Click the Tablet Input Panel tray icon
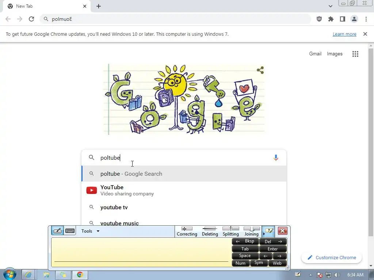This screenshot has height=280, width=374. coord(298,274)
